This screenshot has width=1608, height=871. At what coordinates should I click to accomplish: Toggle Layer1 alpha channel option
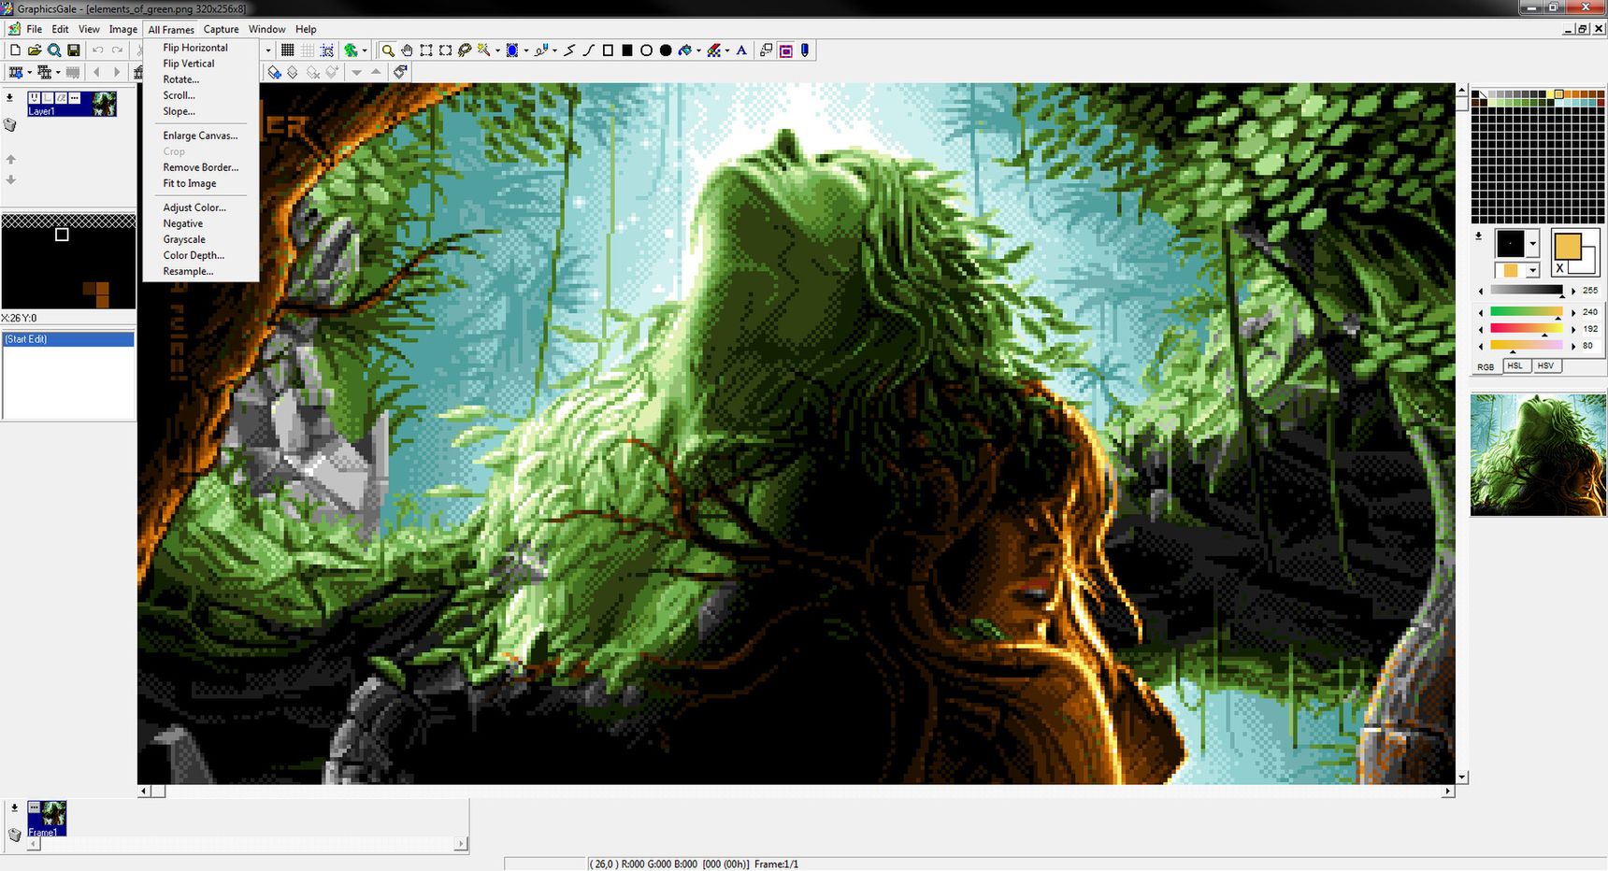tap(61, 97)
